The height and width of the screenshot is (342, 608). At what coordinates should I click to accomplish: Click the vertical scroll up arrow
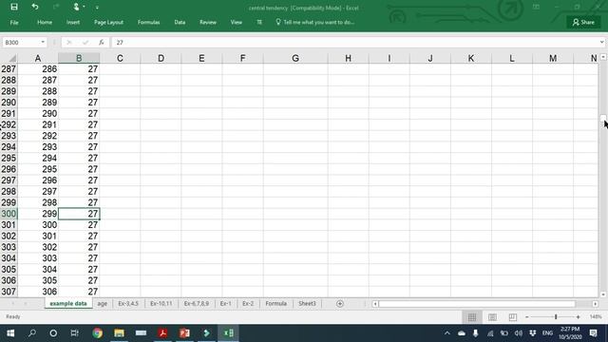pos(603,57)
